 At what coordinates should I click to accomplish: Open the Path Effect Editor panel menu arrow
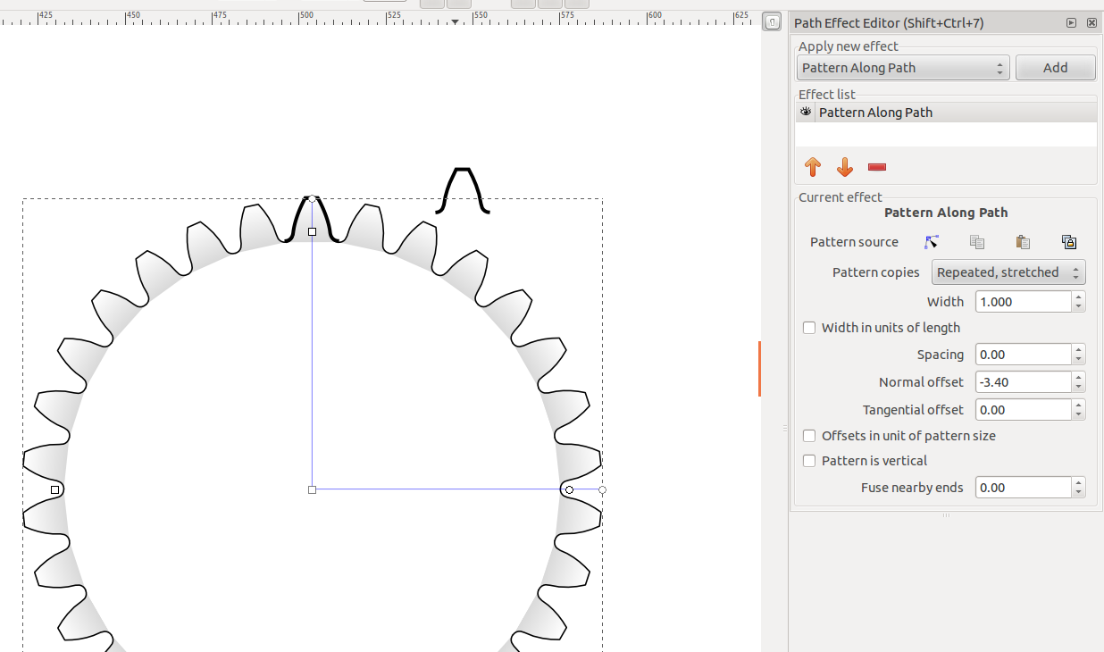pos(1071,22)
